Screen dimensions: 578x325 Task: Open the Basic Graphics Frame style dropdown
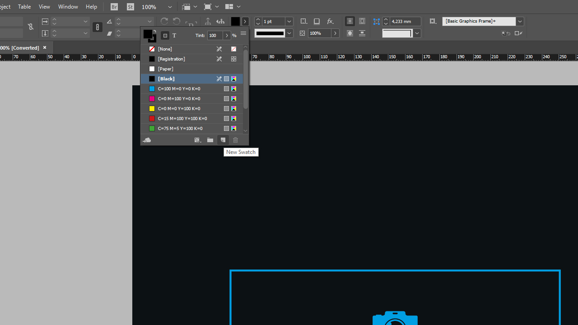pos(520,21)
